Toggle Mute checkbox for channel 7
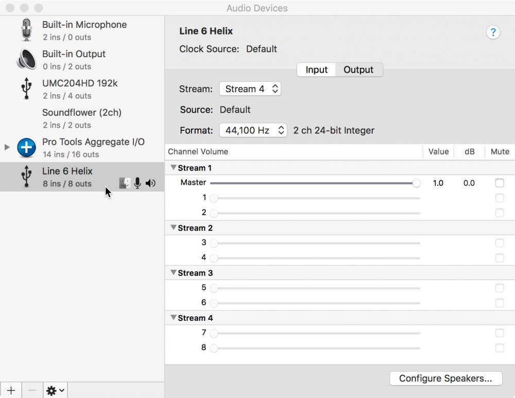 [499, 333]
